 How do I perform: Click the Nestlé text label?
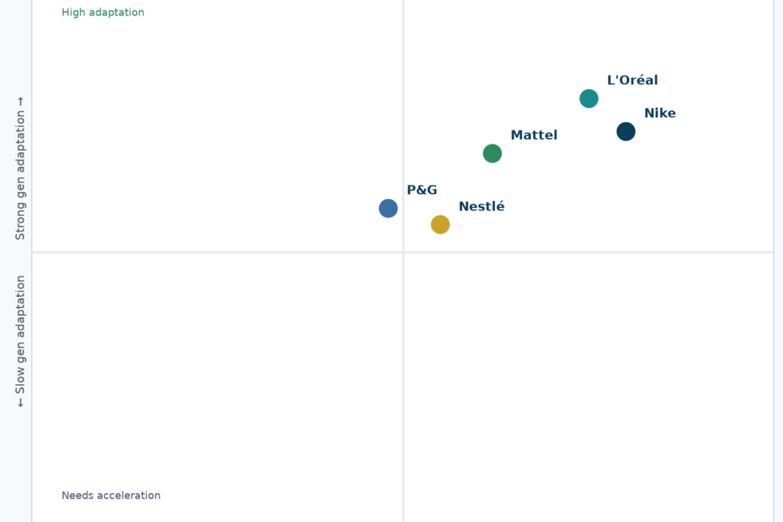click(481, 206)
